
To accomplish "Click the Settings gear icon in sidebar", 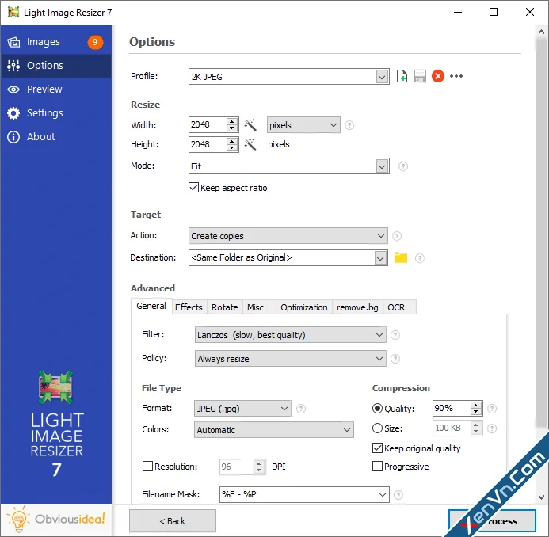I will (13, 113).
